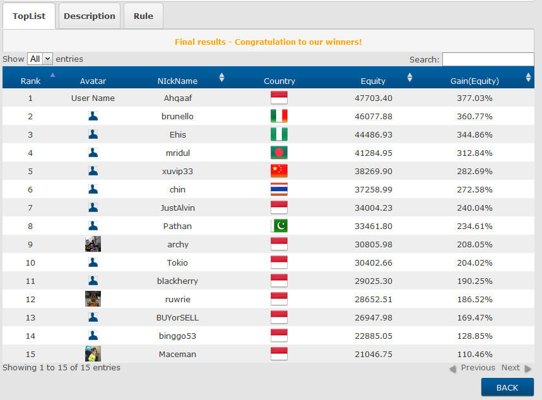Click blackherry's default avatar icon

pyautogui.click(x=93, y=281)
